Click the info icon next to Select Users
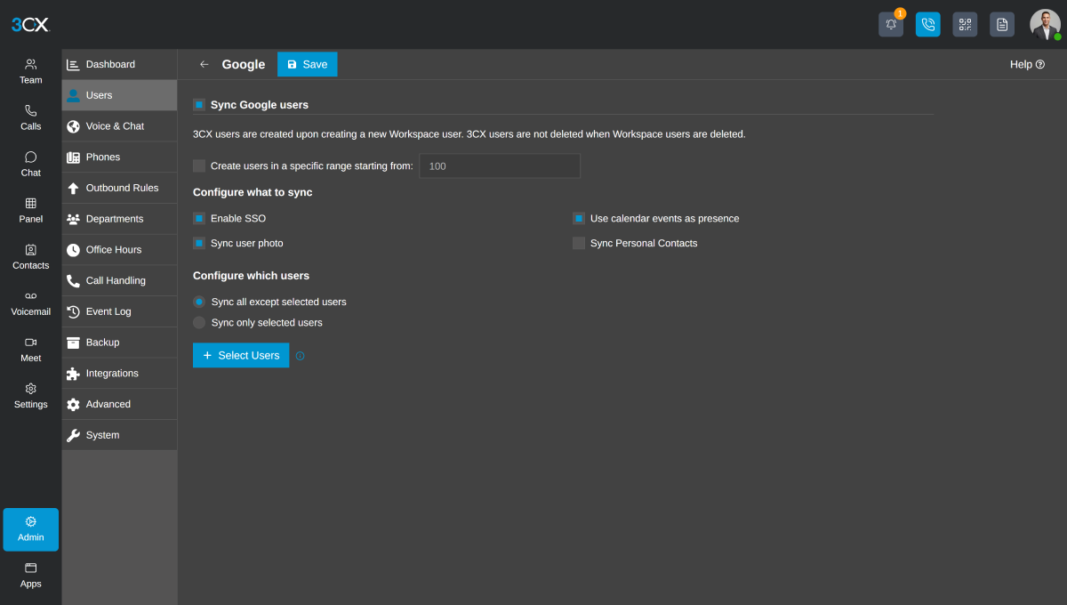 pos(300,356)
